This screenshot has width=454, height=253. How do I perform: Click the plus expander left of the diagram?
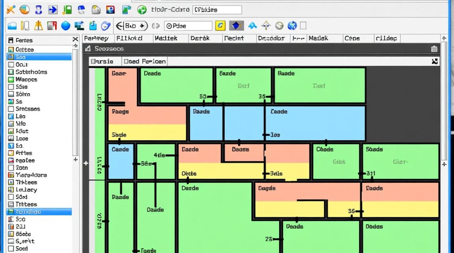(86, 163)
